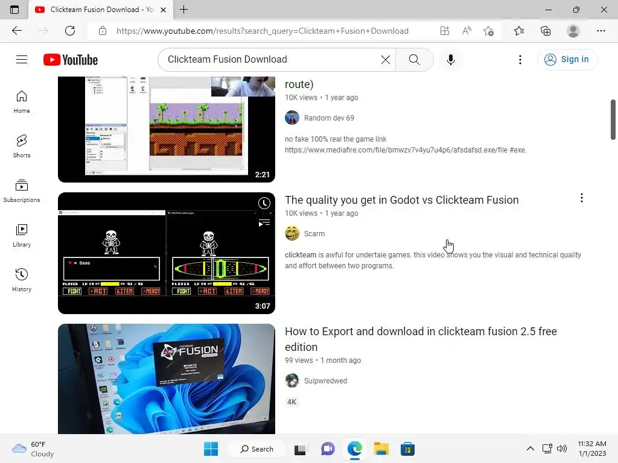This screenshot has width=618, height=463.
Task: Go to Home in the sidebar
Action: pyautogui.click(x=22, y=102)
